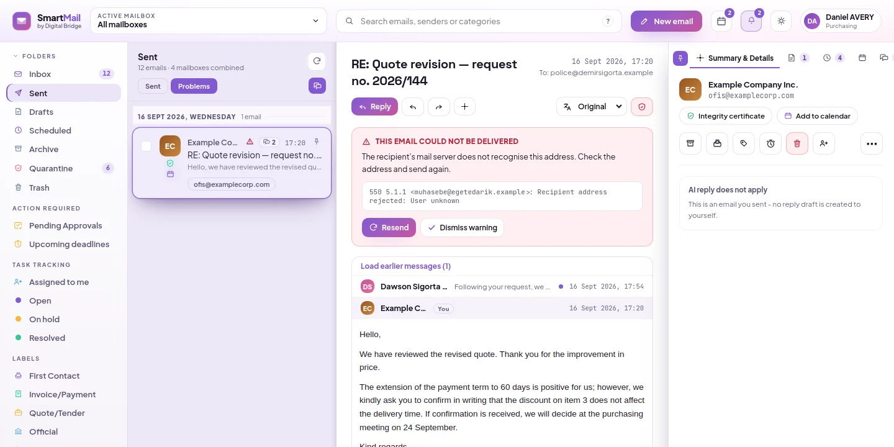
Task: Click Add to calendar button
Action: tap(817, 116)
